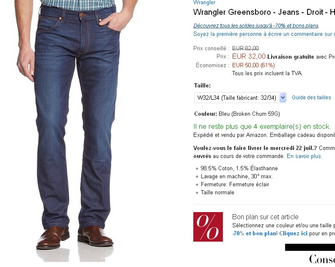The height and width of the screenshot is (267, 335).
Task: Click the Couleur Bleu Broken Chum label
Action: [x=237, y=114]
